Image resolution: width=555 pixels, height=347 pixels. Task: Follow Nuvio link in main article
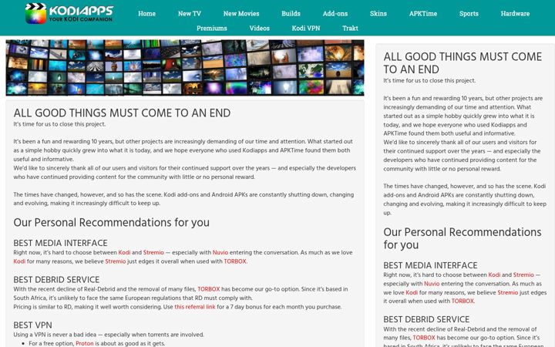[220, 252]
